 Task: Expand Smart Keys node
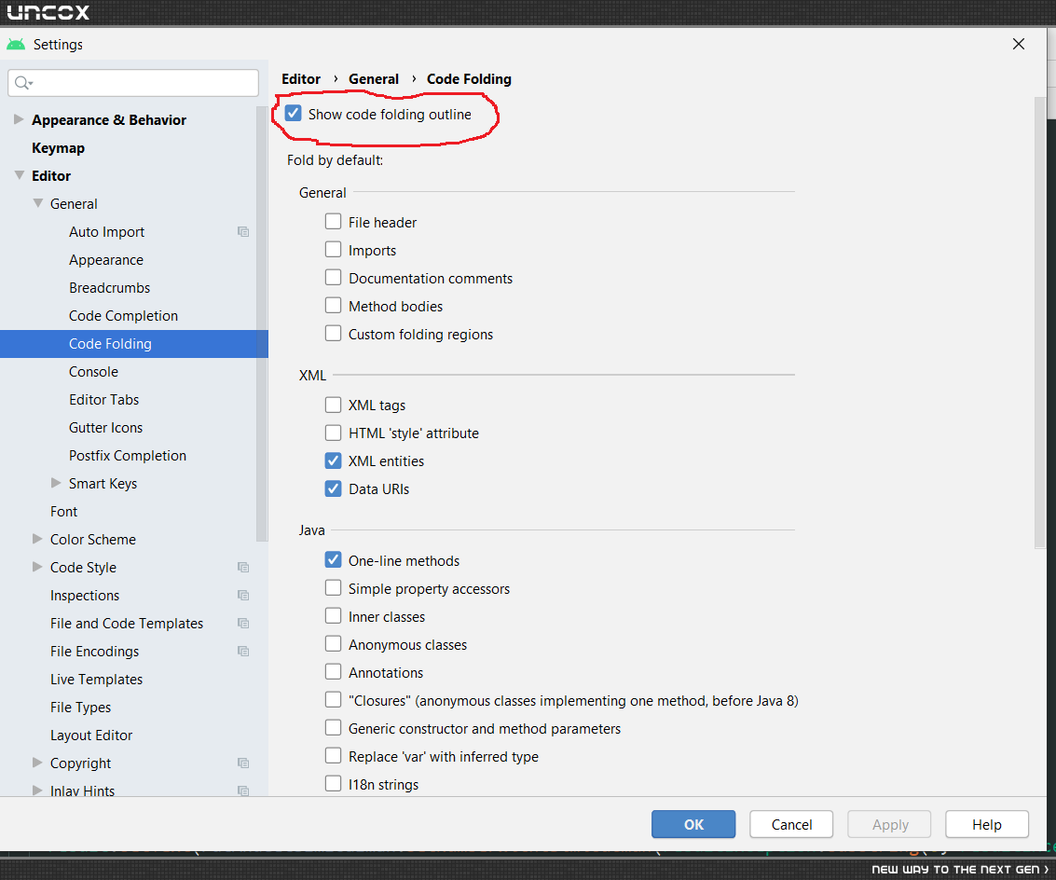point(57,483)
